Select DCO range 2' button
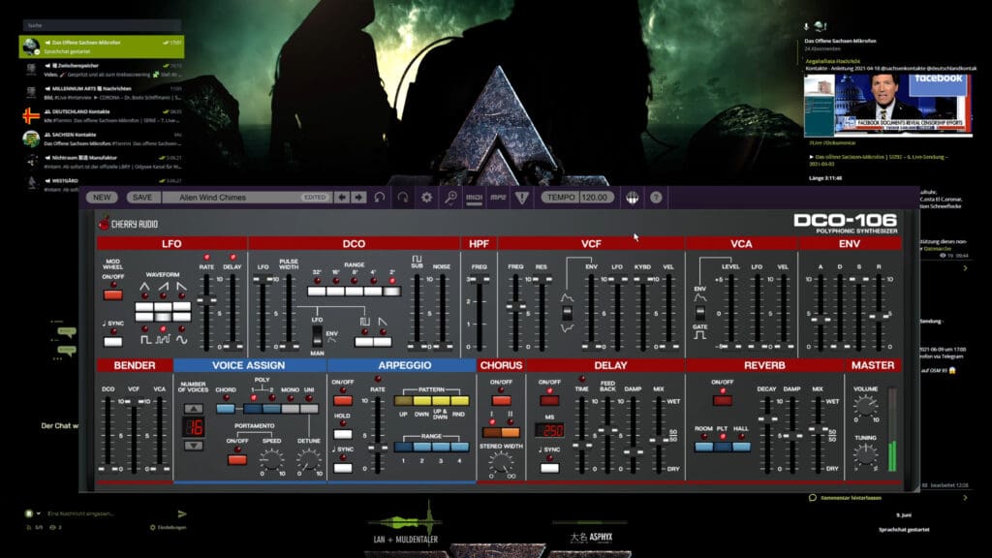Image resolution: width=992 pixels, height=558 pixels. click(391, 291)
